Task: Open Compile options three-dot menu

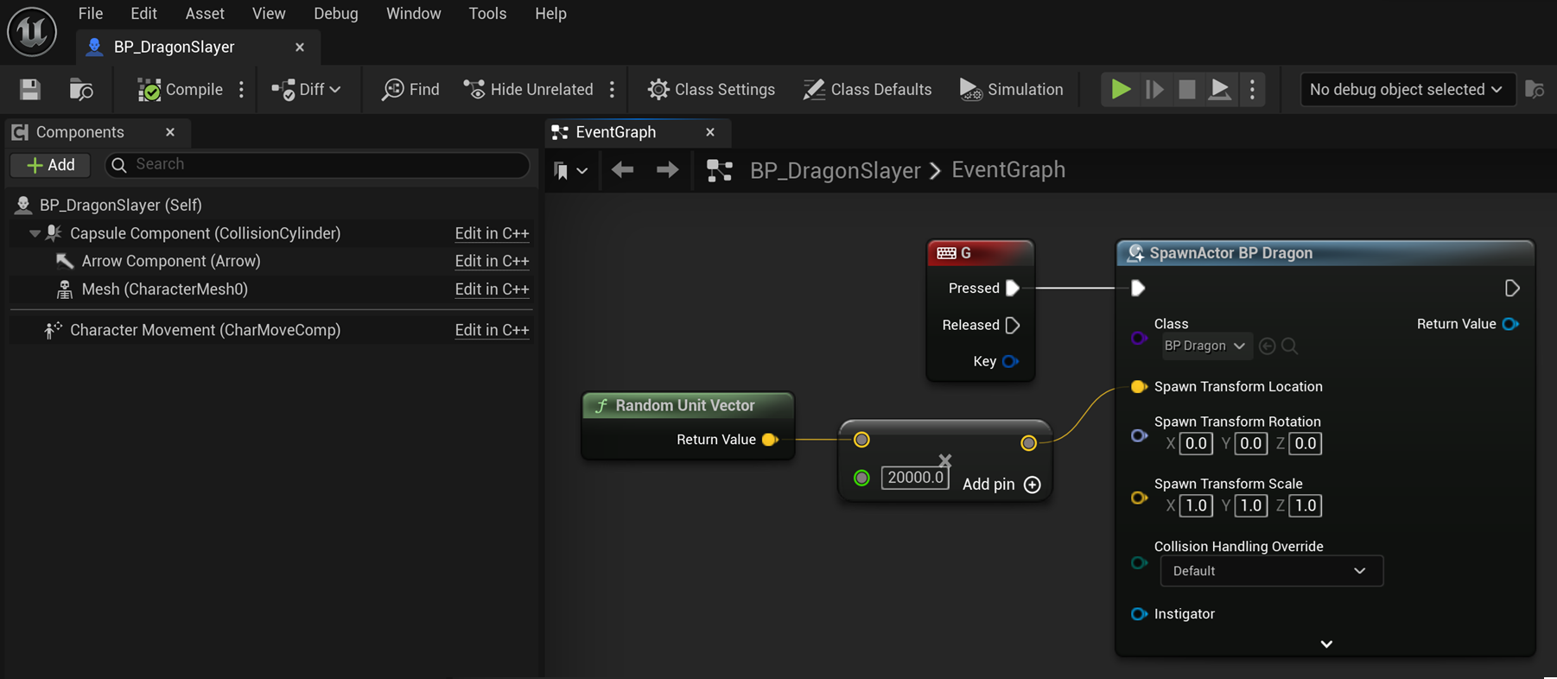Action: [242, 89]
